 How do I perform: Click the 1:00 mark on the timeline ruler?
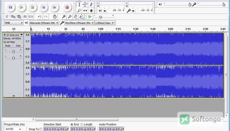101,29
